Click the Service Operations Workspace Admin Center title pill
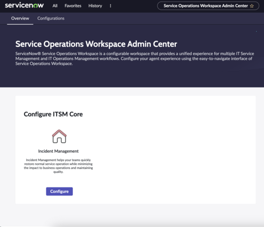This screenshot has height=227, width=264. pos(208,6)
